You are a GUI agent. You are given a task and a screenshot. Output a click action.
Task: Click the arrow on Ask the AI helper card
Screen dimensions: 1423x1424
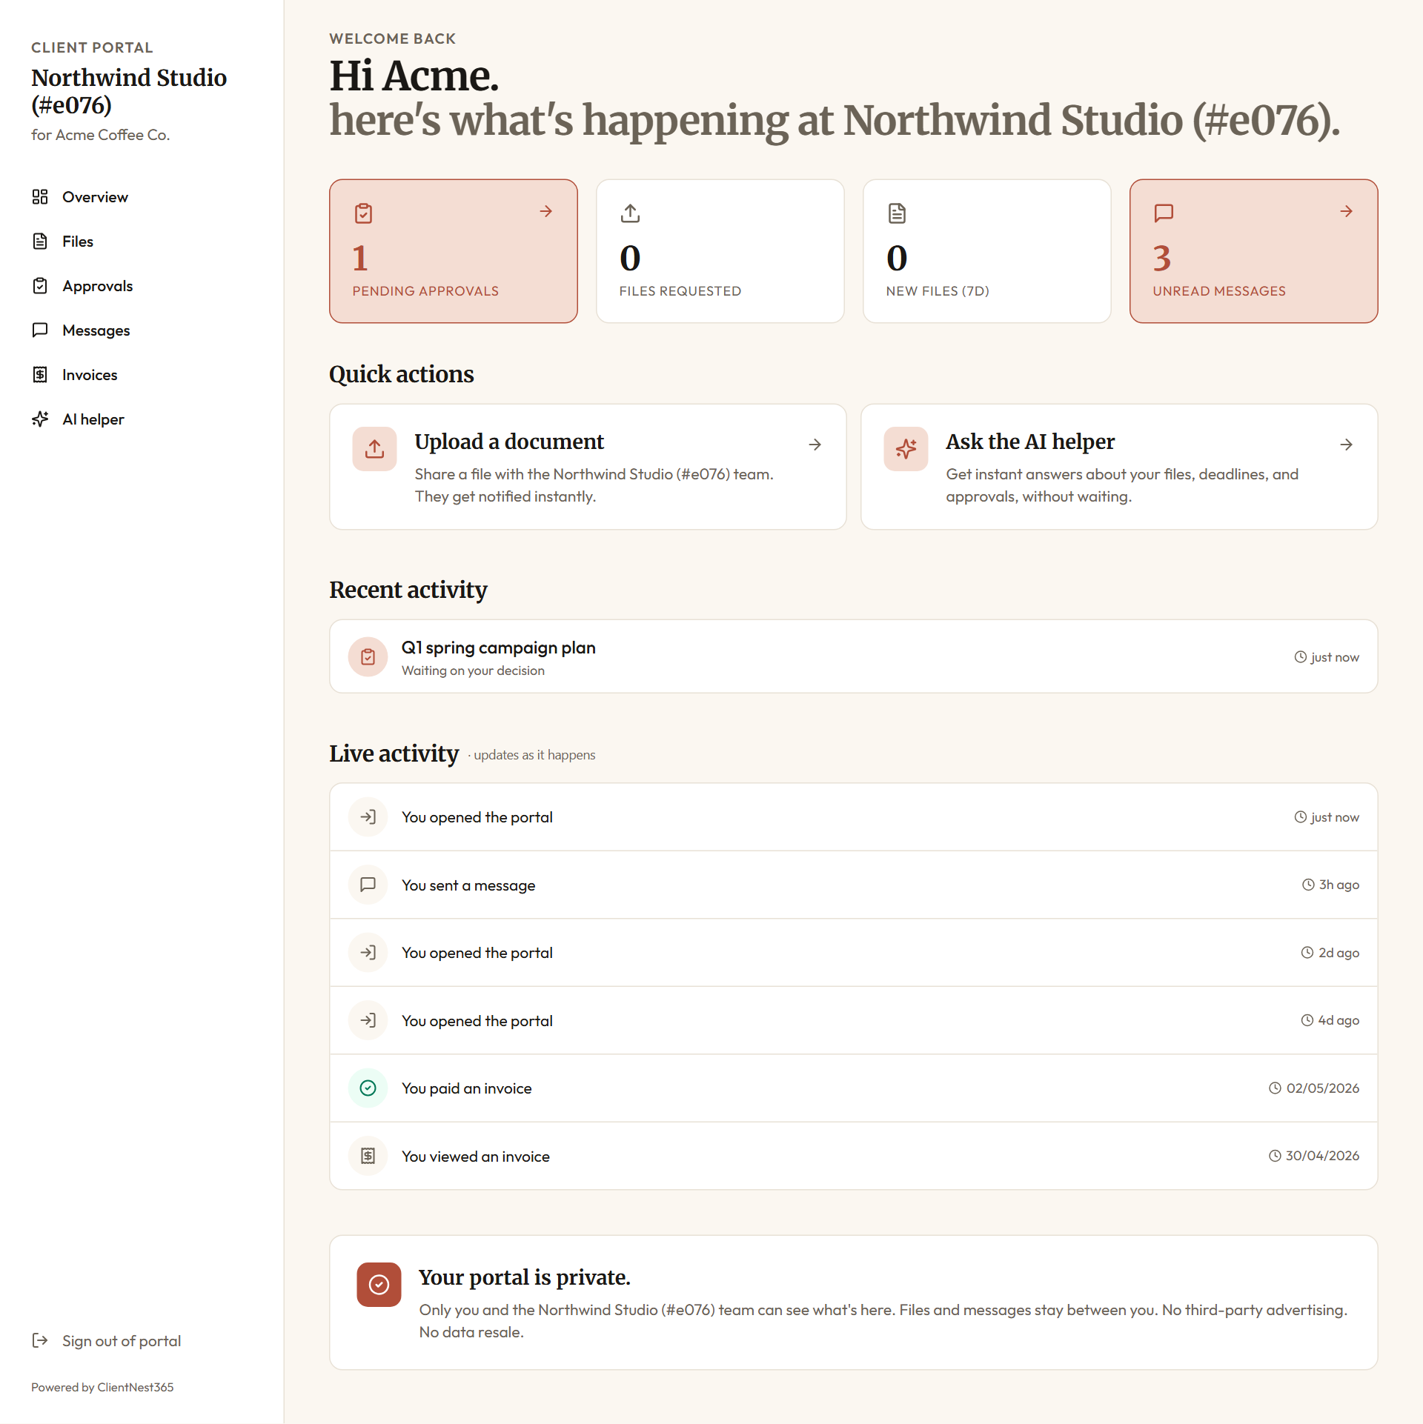[1347, 445]
